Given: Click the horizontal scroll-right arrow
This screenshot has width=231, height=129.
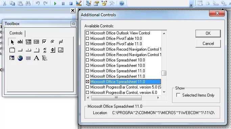Looking at the screenshot, I should 158,98.
